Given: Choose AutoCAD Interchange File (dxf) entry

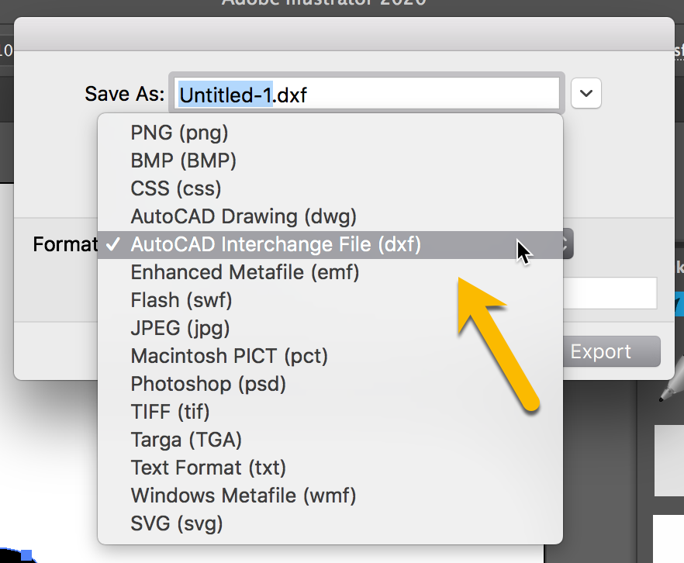Looking at the screenshot, I should pyautogui.click(x=275, y=244).
